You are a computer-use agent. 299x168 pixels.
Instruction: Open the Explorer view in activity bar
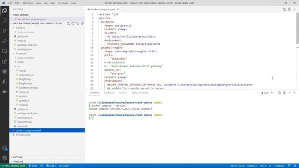(5, 10)
